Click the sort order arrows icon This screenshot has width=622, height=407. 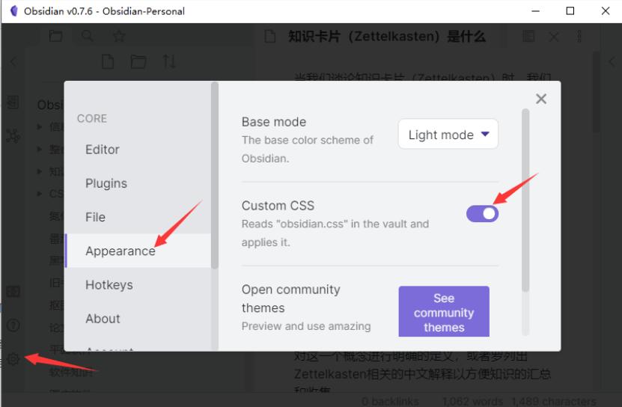(169, 62)
